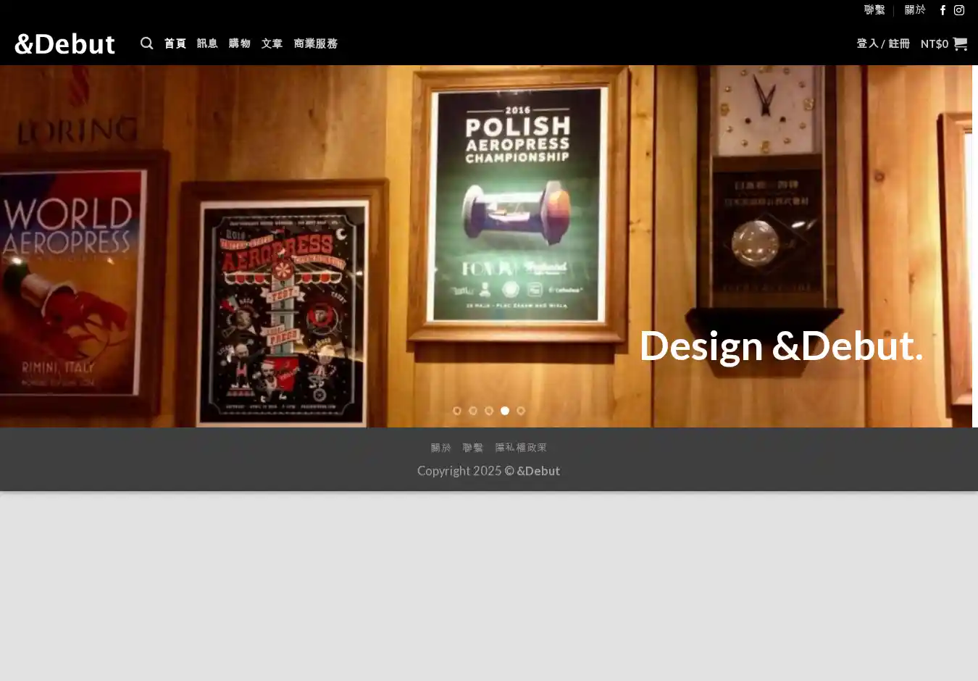Open the 首頁 menu item
Viewport: 978px width, 681px height.
point(175,43)
